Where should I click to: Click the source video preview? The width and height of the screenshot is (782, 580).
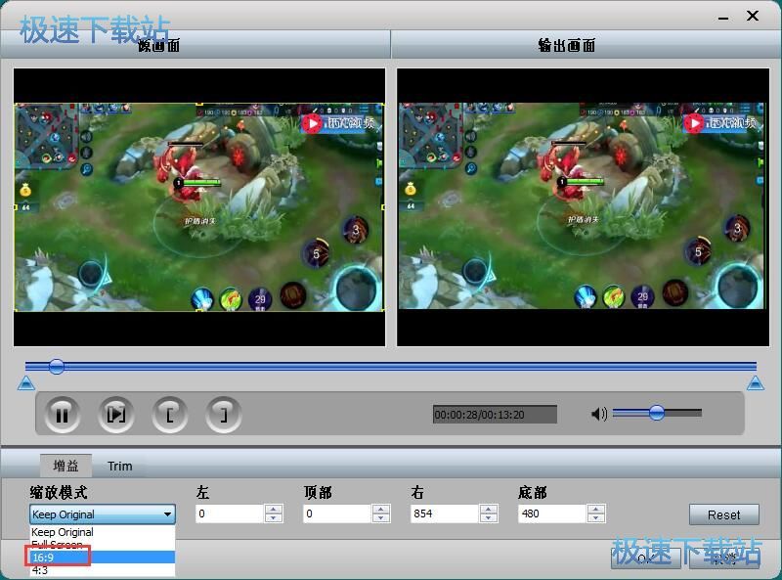199,207
